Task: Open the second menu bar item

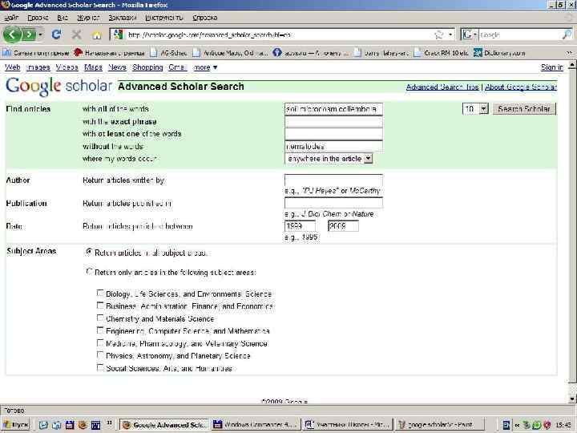Action: click(38, 18)
